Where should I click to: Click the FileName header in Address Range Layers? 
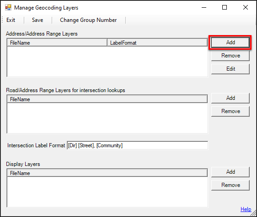(57, 43)
